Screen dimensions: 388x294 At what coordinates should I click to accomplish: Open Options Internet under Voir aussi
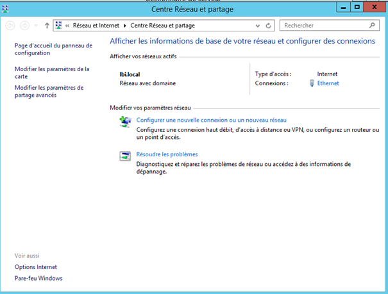[x=36, y=267]
